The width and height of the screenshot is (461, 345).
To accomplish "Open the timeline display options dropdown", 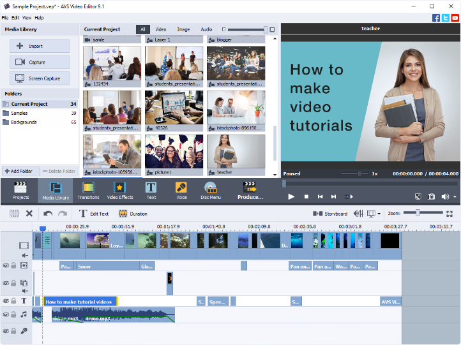I will click(379, 214).
